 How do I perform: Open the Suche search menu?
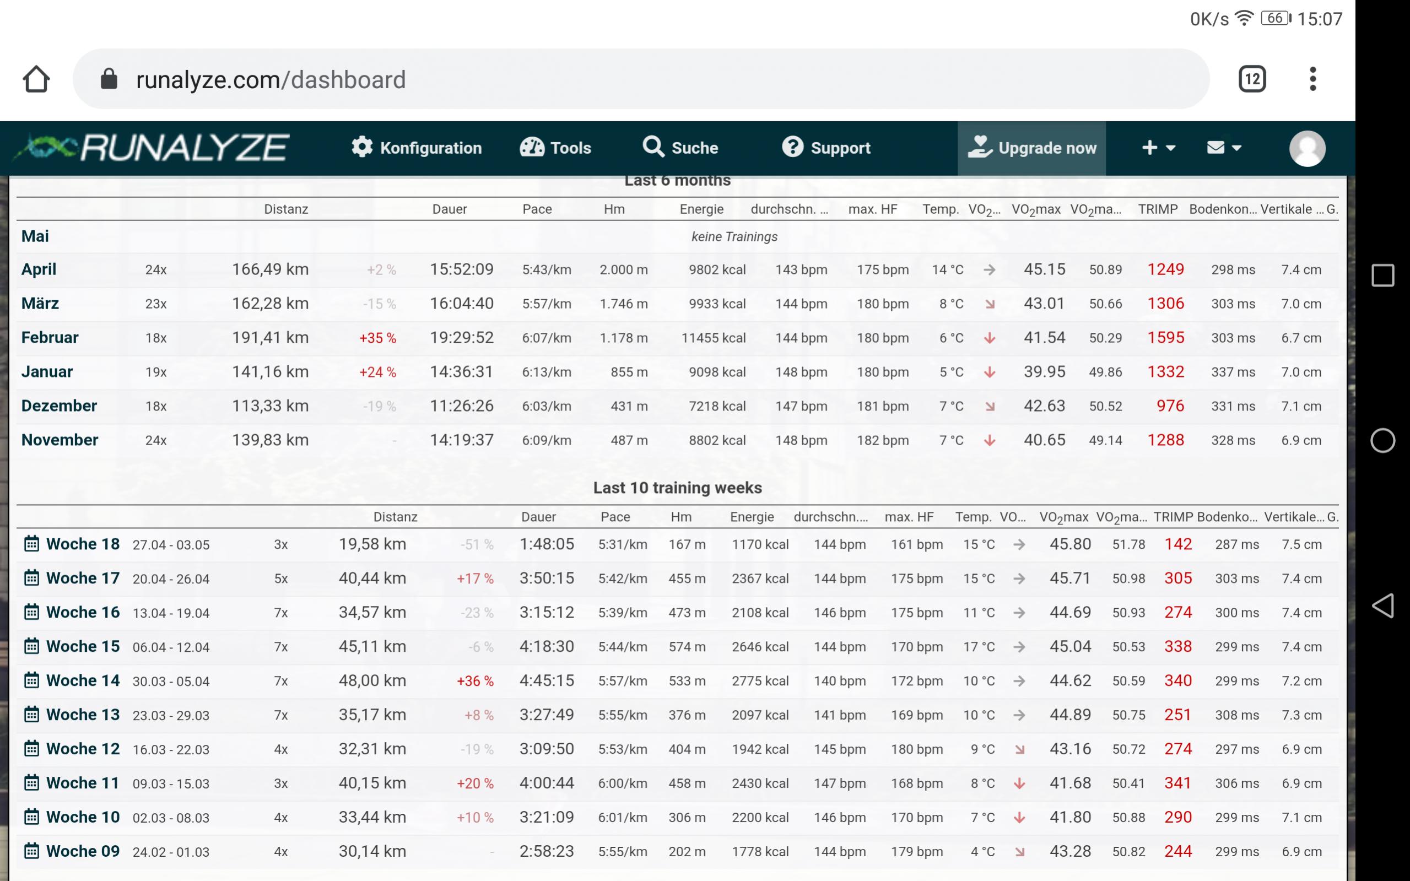[680, 148]
